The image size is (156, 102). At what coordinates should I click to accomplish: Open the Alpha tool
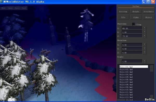click(136, 17)
